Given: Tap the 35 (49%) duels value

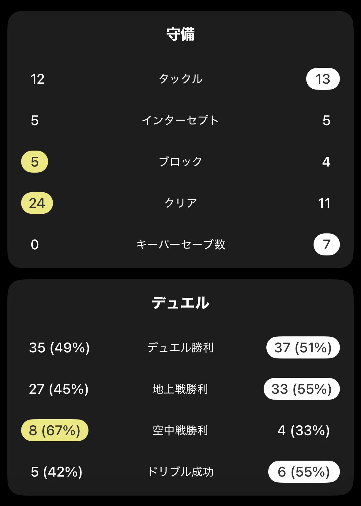Looking at the screenshot, I should coord(59,347).
